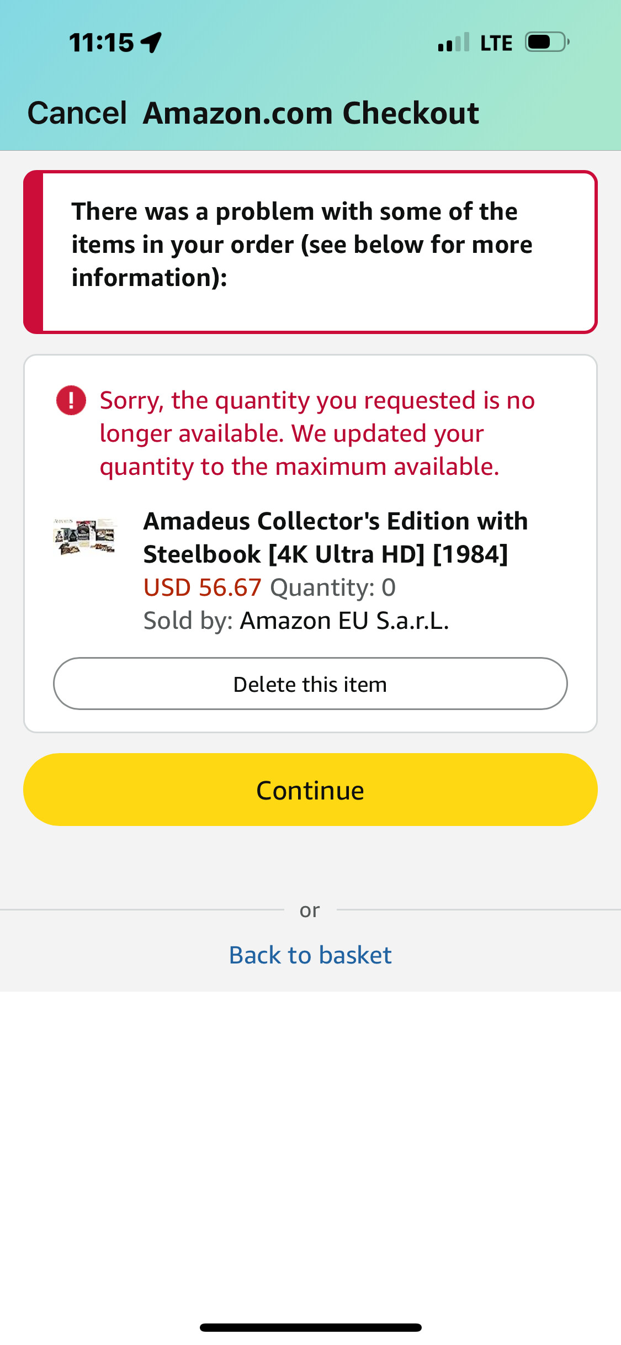Image resolution: width=621 pixels, height=1345 pixels.
Task: Open the Amadeus product thumbnail image
Action: [84, 536]
